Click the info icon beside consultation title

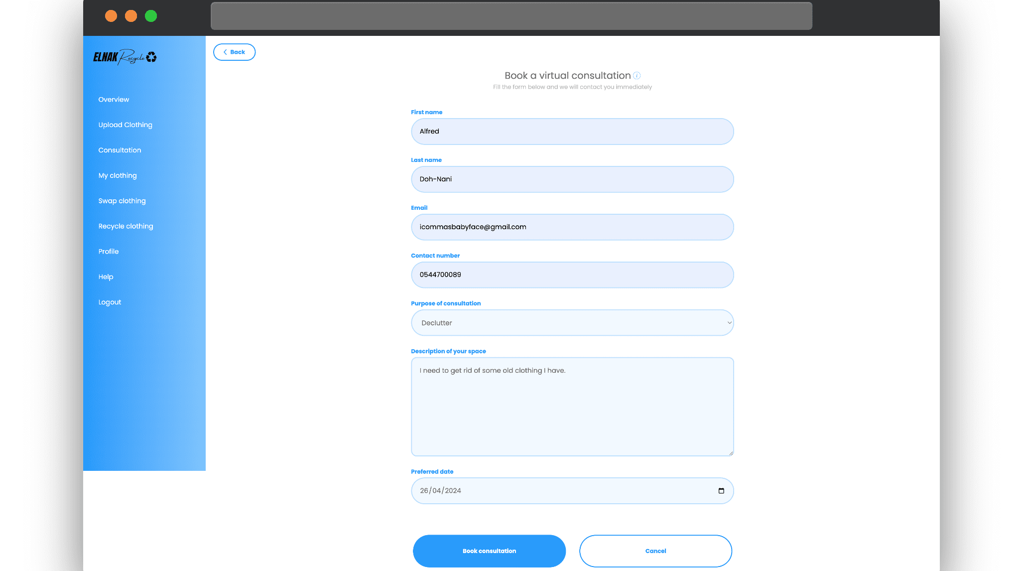coord(637,76)
